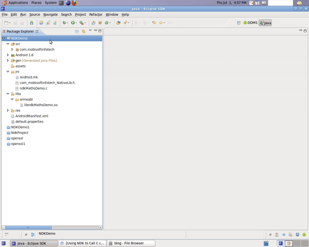Toggle Link with Editor in Package Explorer
The height and width of the screenshot is (247, 309).
click(84, 31)
